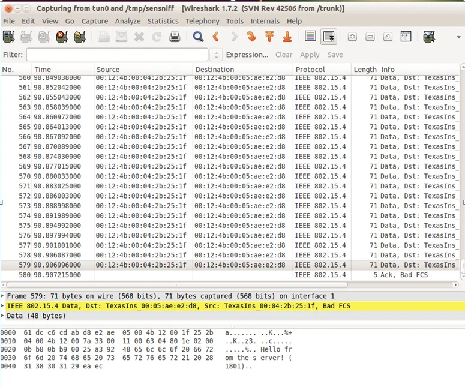Select packet 580 Ack, Bad FCS

pos(230,275)
